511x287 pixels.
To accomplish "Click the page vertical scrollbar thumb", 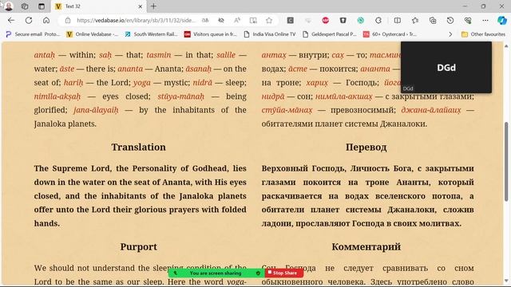I will coord(506,161).
